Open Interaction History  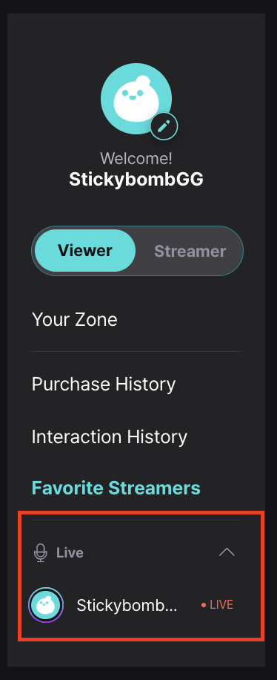tap(110, 437)
